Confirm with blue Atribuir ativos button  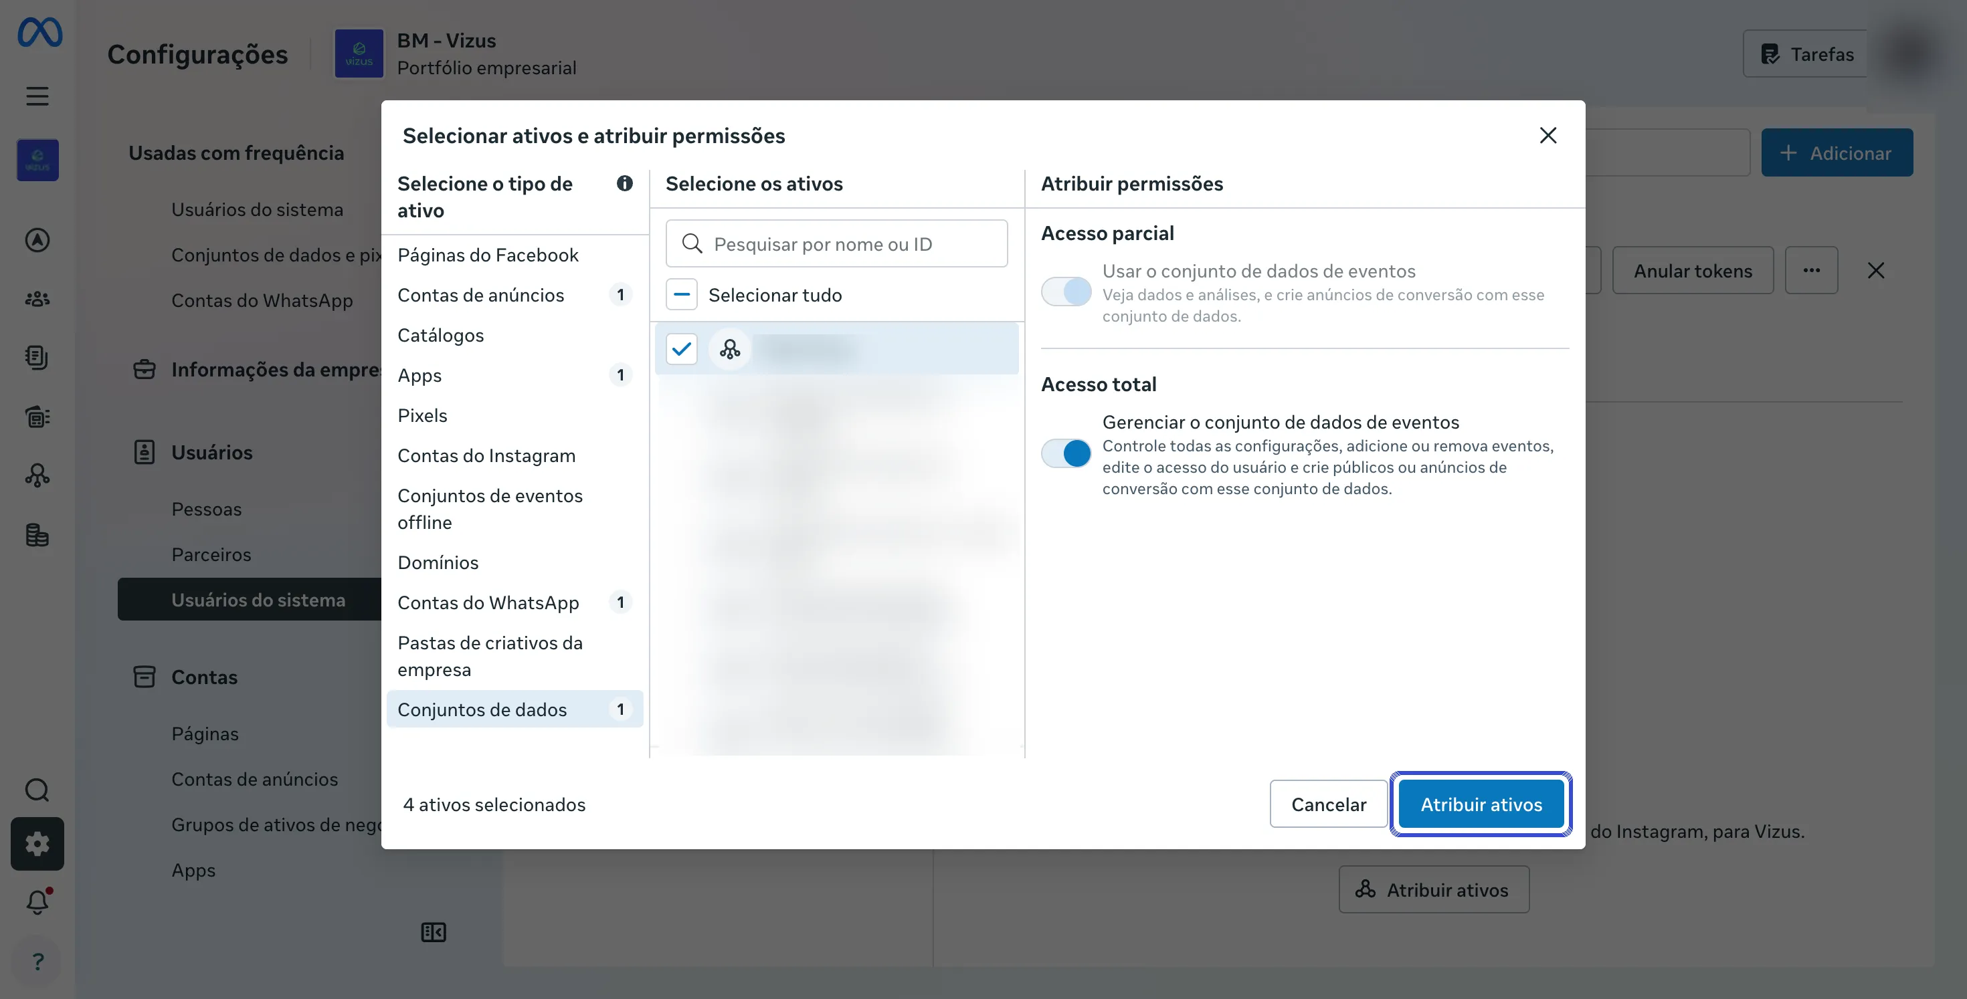click(x=1481, y=804)
